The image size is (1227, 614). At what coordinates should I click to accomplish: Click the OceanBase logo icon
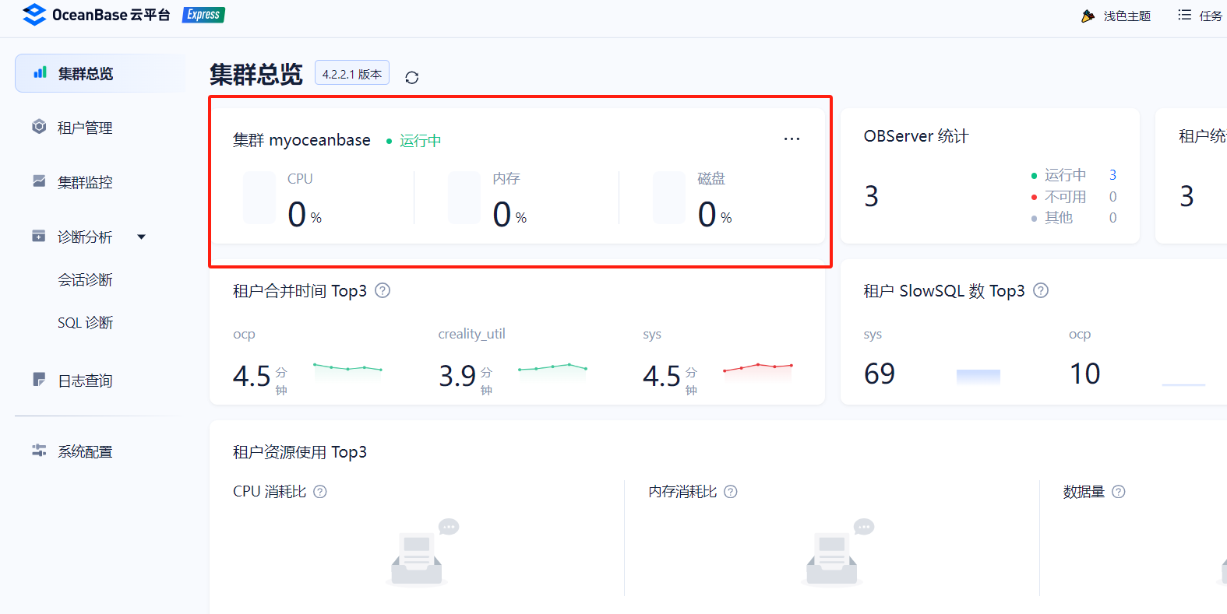(x=34, y=14)
